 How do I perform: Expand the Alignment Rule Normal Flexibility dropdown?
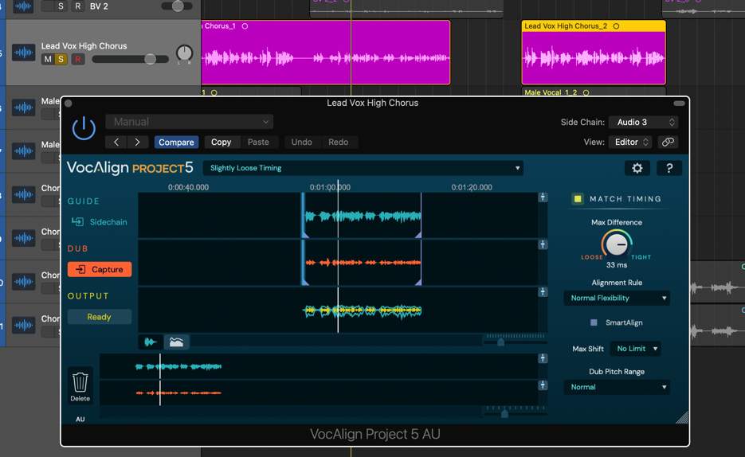coord(617,298)
